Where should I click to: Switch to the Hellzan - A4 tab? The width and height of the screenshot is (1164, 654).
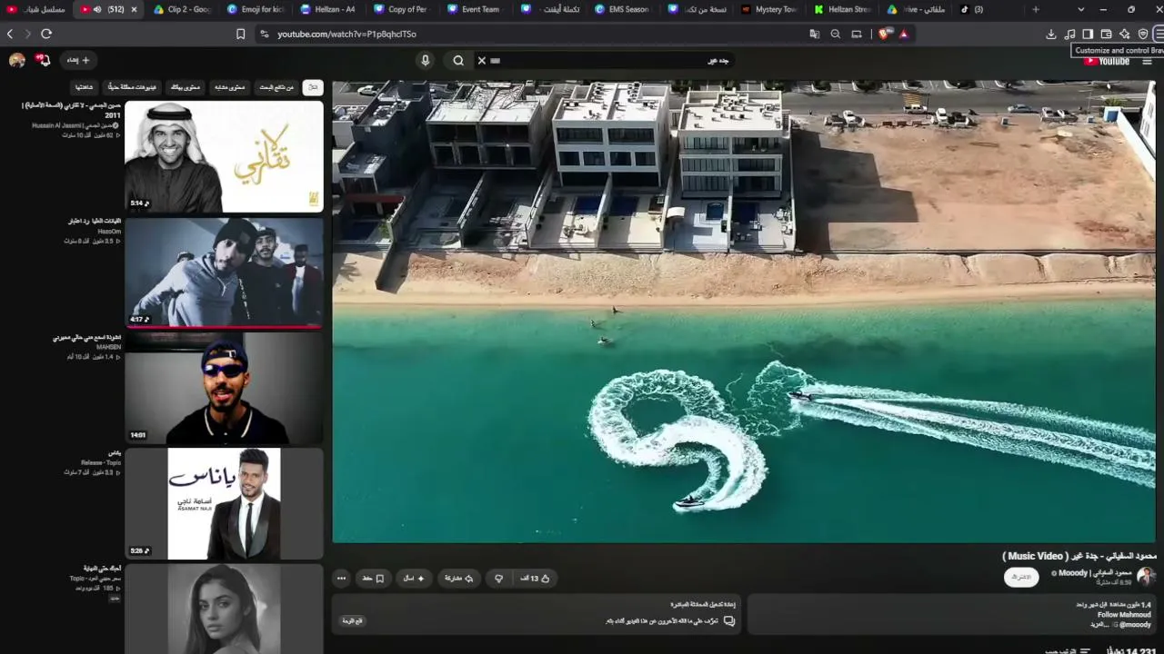point(328,9)
